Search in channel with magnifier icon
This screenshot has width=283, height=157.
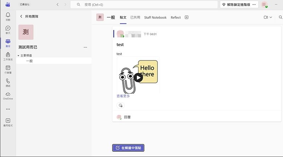(281, 17)
